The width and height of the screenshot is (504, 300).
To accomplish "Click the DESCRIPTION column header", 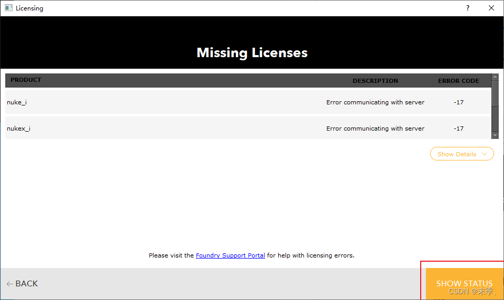I will (x=375, y=81).
